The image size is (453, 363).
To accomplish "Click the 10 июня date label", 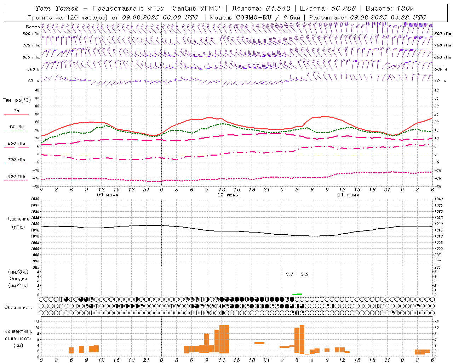I will coord(228,195).
